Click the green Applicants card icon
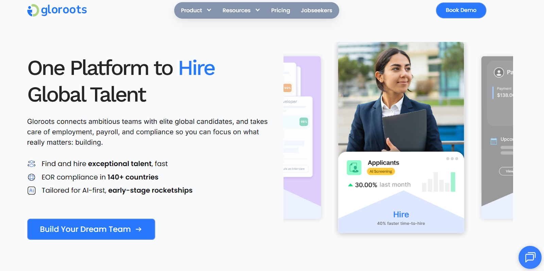544x271 pixels. (354, 167)
